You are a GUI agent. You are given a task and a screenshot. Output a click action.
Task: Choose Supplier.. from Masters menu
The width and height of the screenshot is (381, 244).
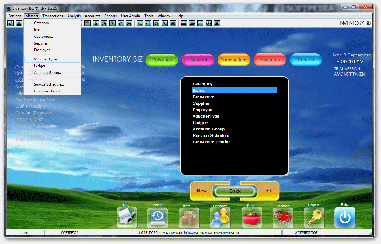[x=52, y=43]
